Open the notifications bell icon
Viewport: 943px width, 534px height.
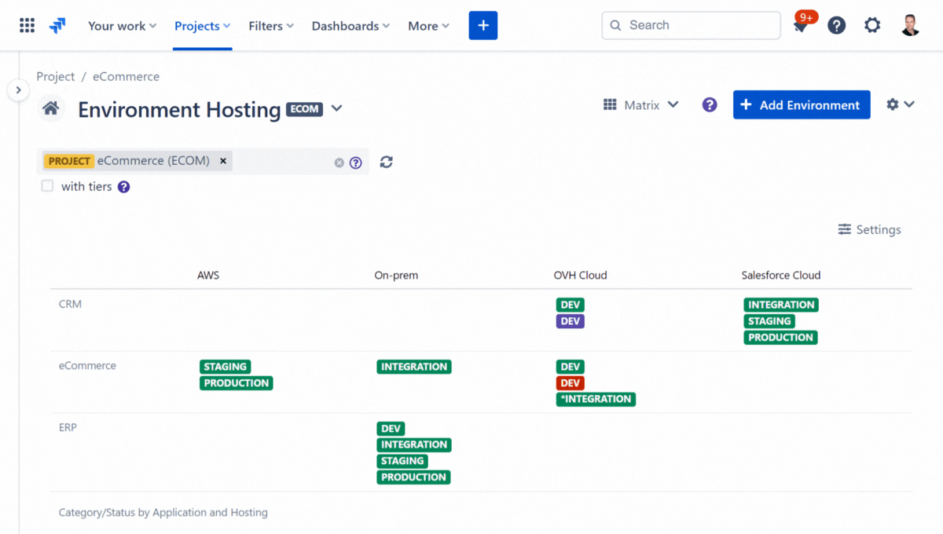pos(800,27)
